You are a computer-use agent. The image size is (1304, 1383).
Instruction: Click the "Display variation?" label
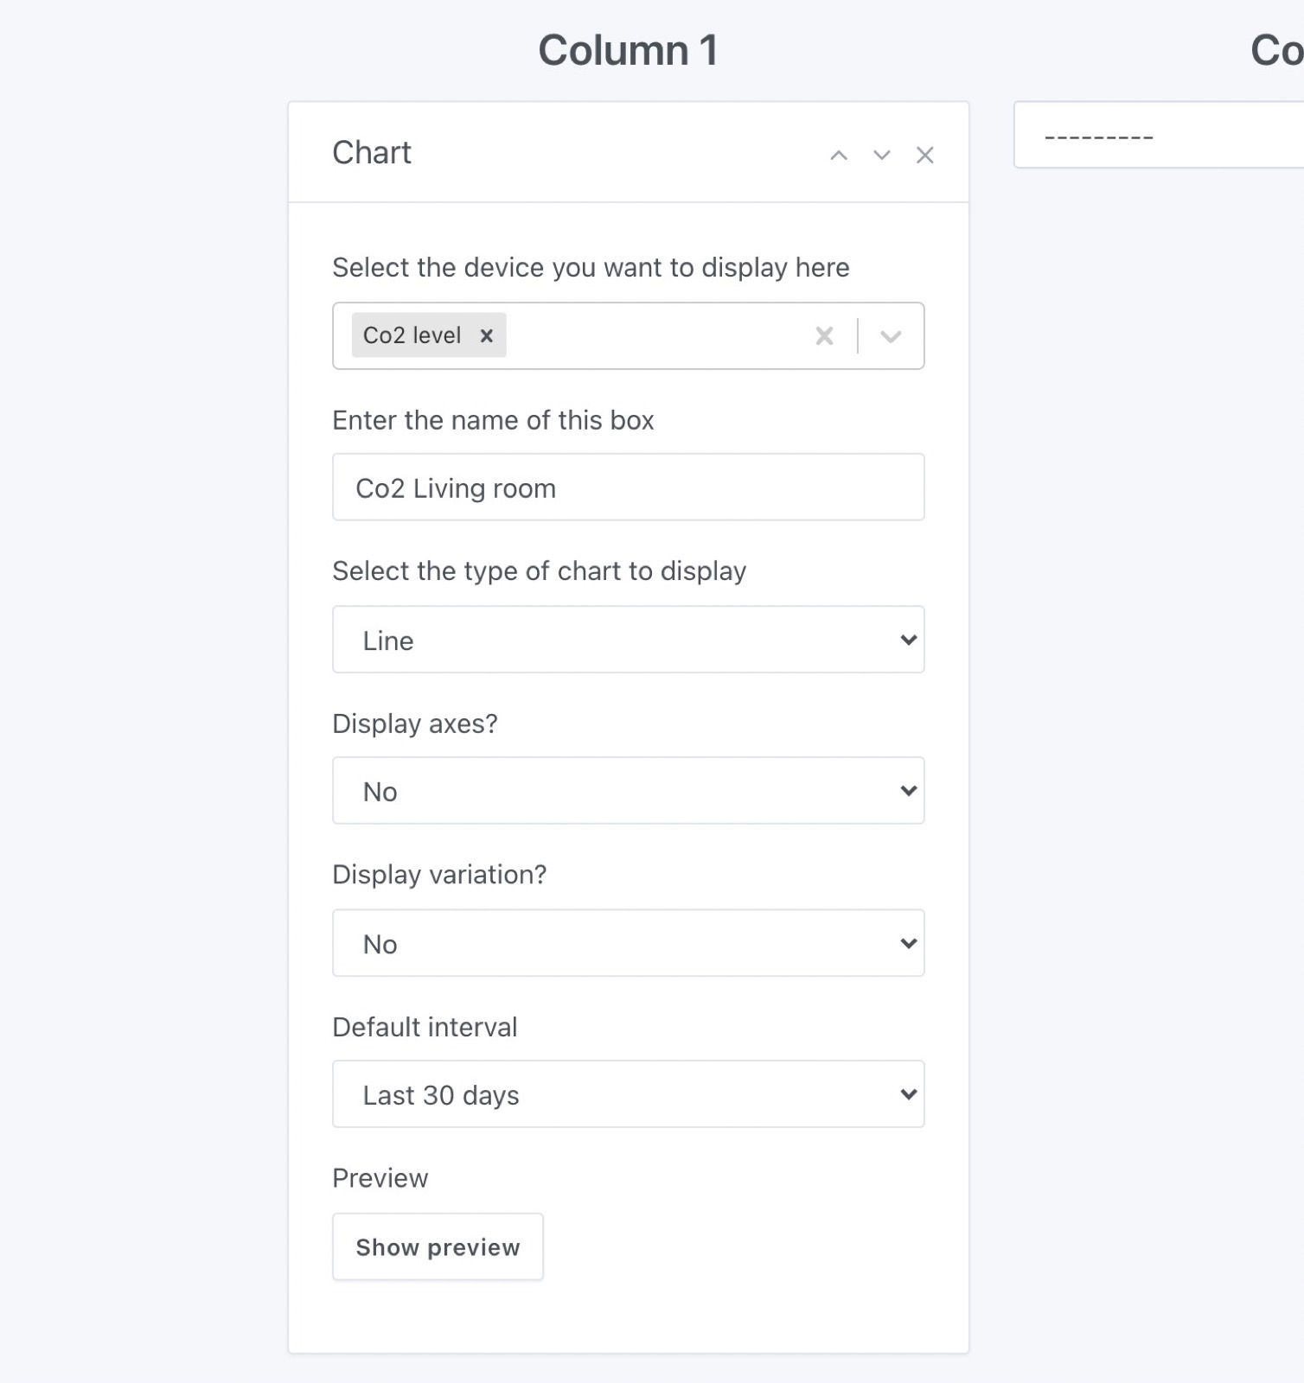click(439, 875)
